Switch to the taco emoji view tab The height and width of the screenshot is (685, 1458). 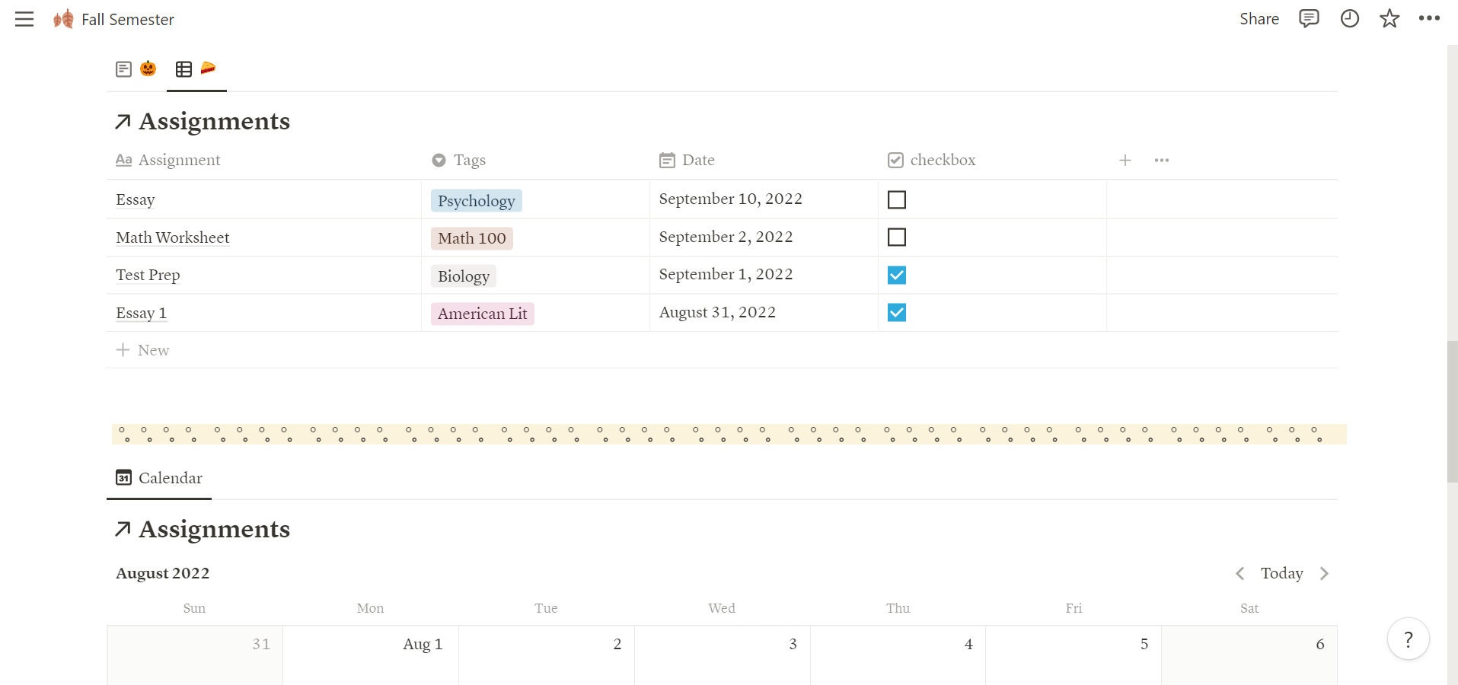(208, 68)
